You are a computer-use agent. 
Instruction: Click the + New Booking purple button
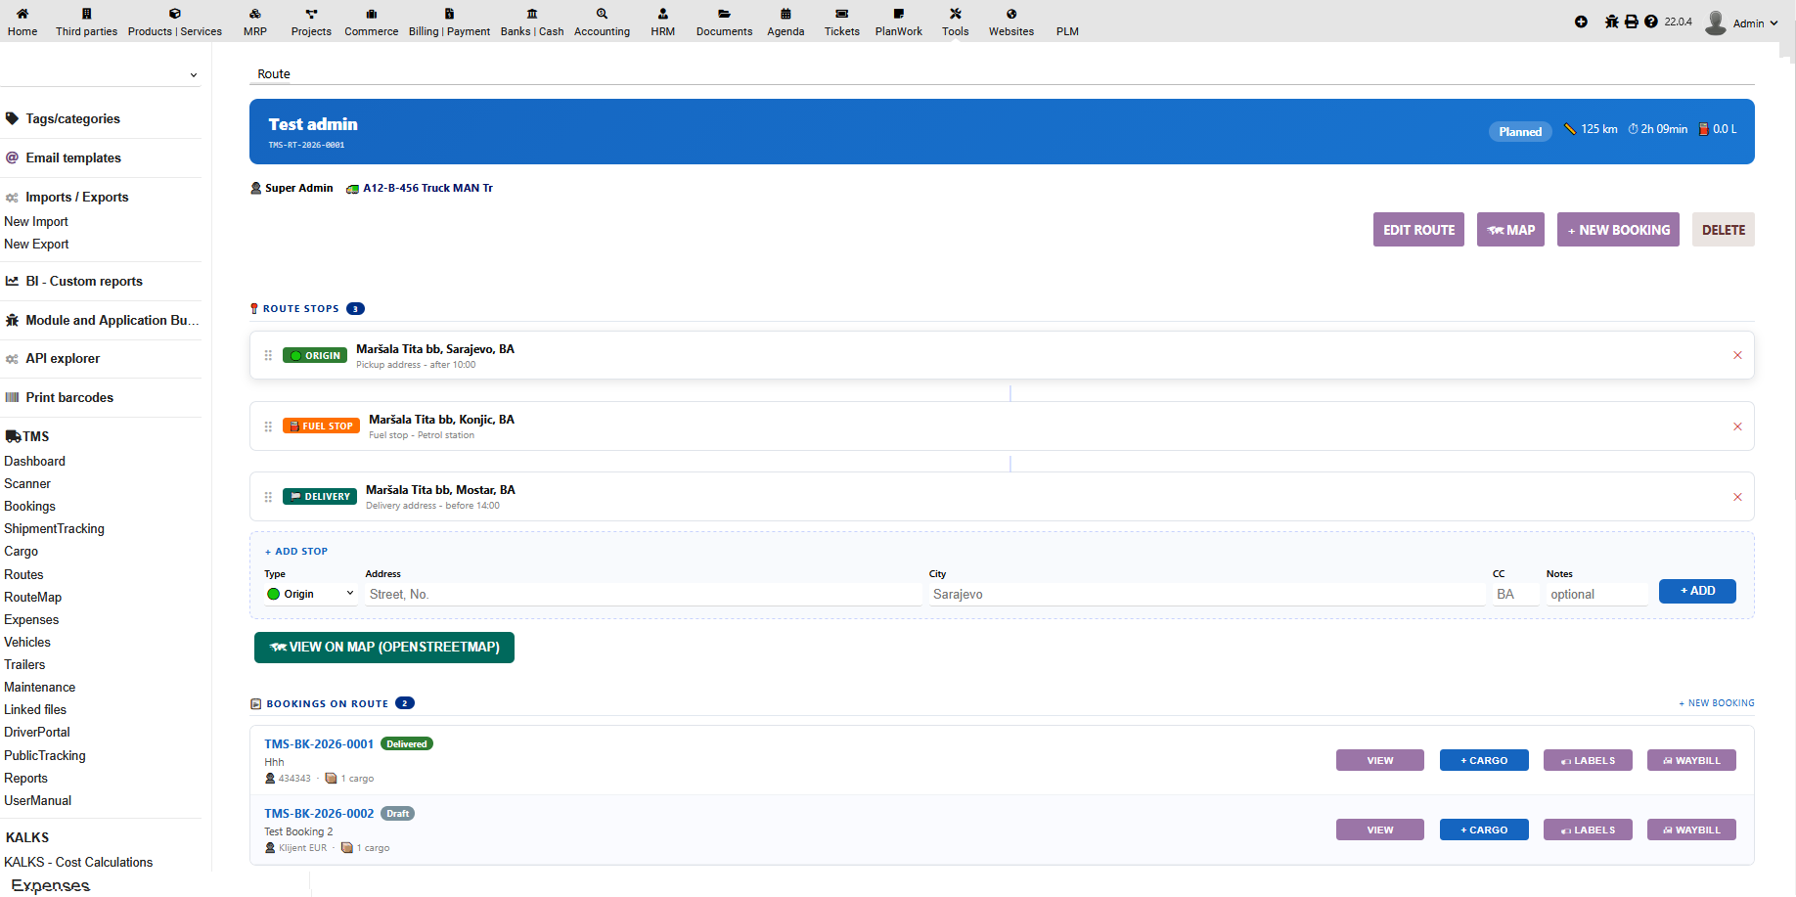(x=1618, y=230)
